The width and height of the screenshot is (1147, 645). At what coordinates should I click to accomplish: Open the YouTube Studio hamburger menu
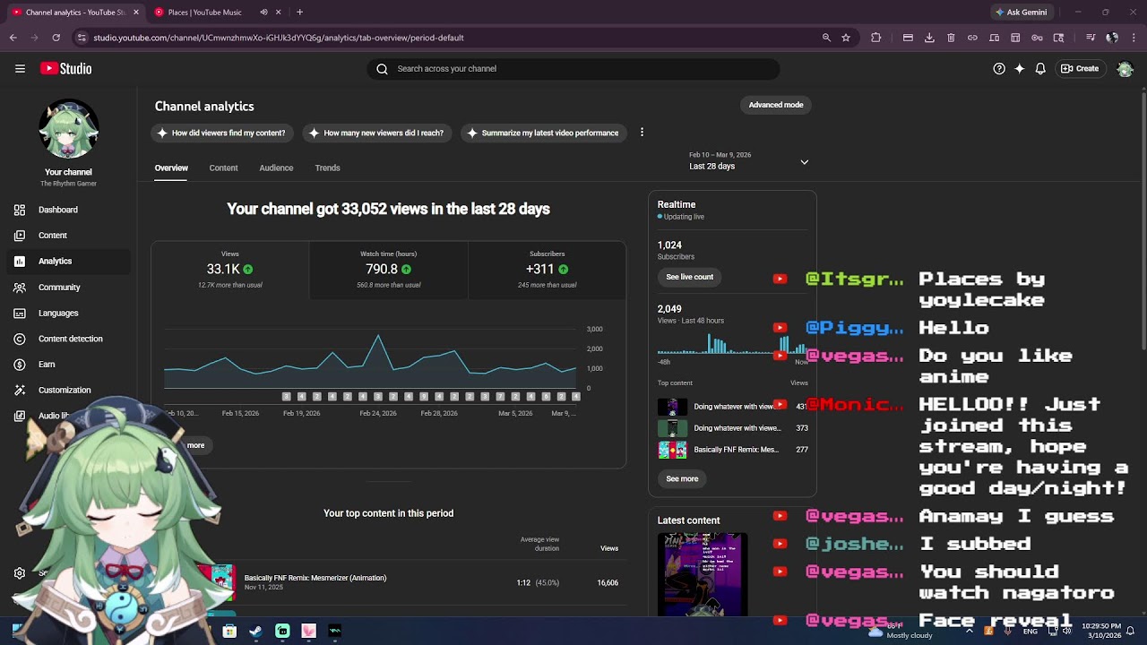point(20,68)
